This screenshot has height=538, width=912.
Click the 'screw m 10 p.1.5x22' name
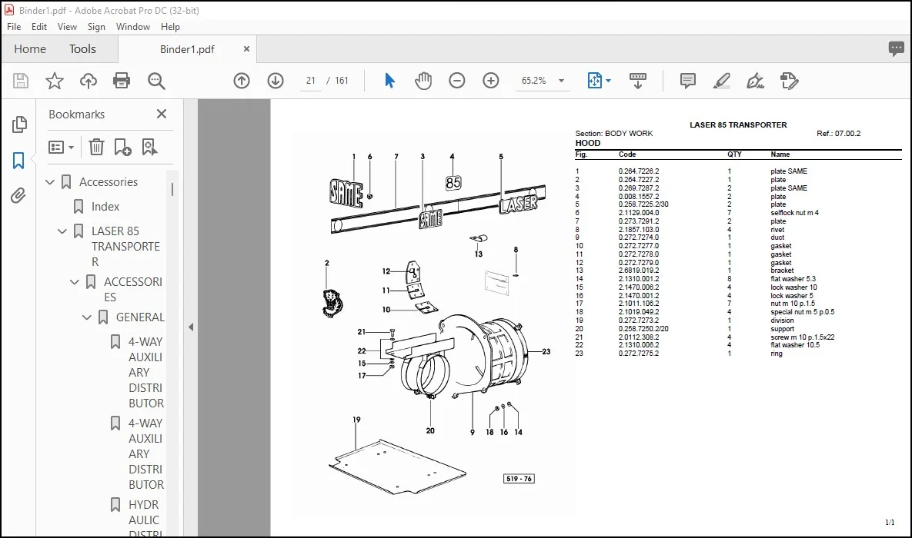point(803,337)
